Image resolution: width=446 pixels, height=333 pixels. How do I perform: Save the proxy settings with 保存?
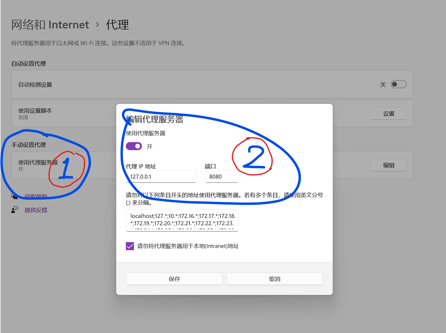click(174, 279)
